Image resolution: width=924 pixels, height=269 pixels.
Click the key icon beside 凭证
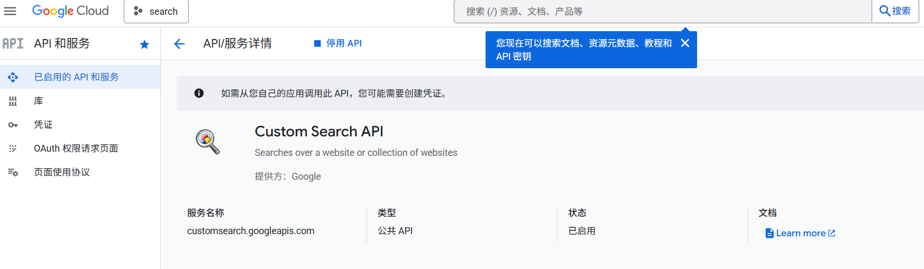click(x=13, y=125)
